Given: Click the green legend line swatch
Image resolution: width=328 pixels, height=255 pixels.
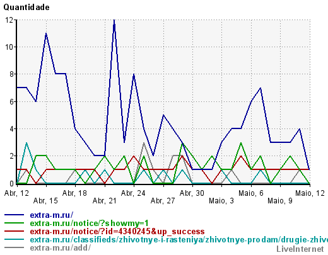Looking at the screenshot, I should 14,223.
